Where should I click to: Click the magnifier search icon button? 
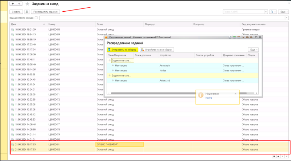click(x=273, y=12)
